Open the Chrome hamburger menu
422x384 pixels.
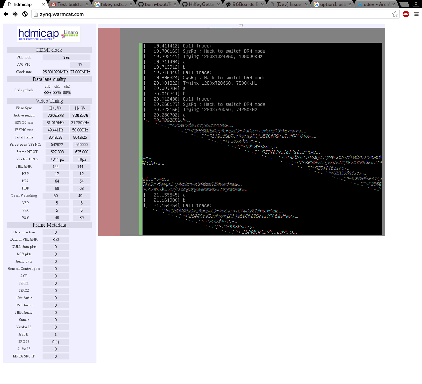pyautogui.click(x=416, y=14)
